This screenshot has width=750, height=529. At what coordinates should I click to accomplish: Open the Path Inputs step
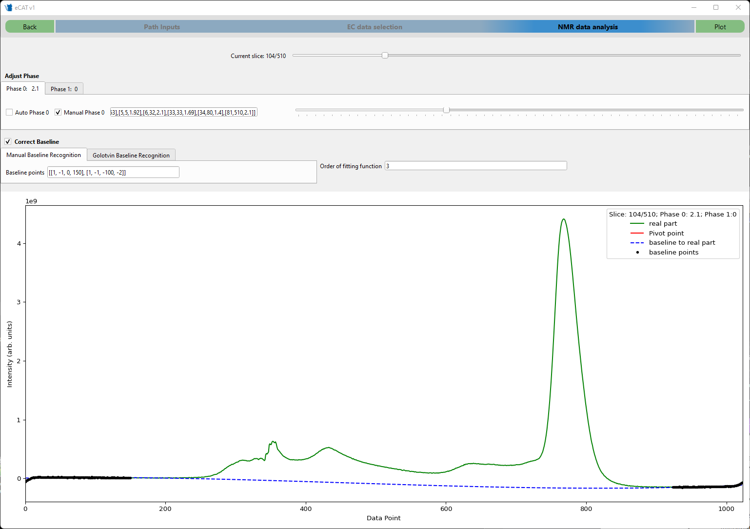162,27
